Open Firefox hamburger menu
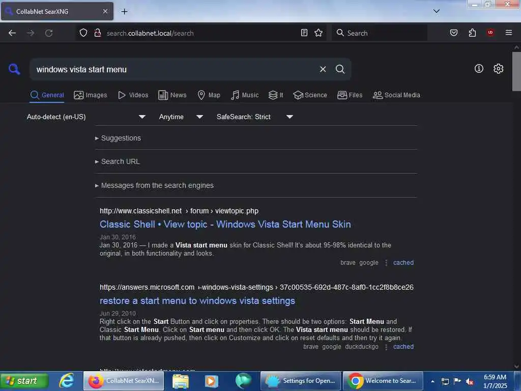Image resolution: width=521 pixels, height=391 pixels. click(509, 33)
